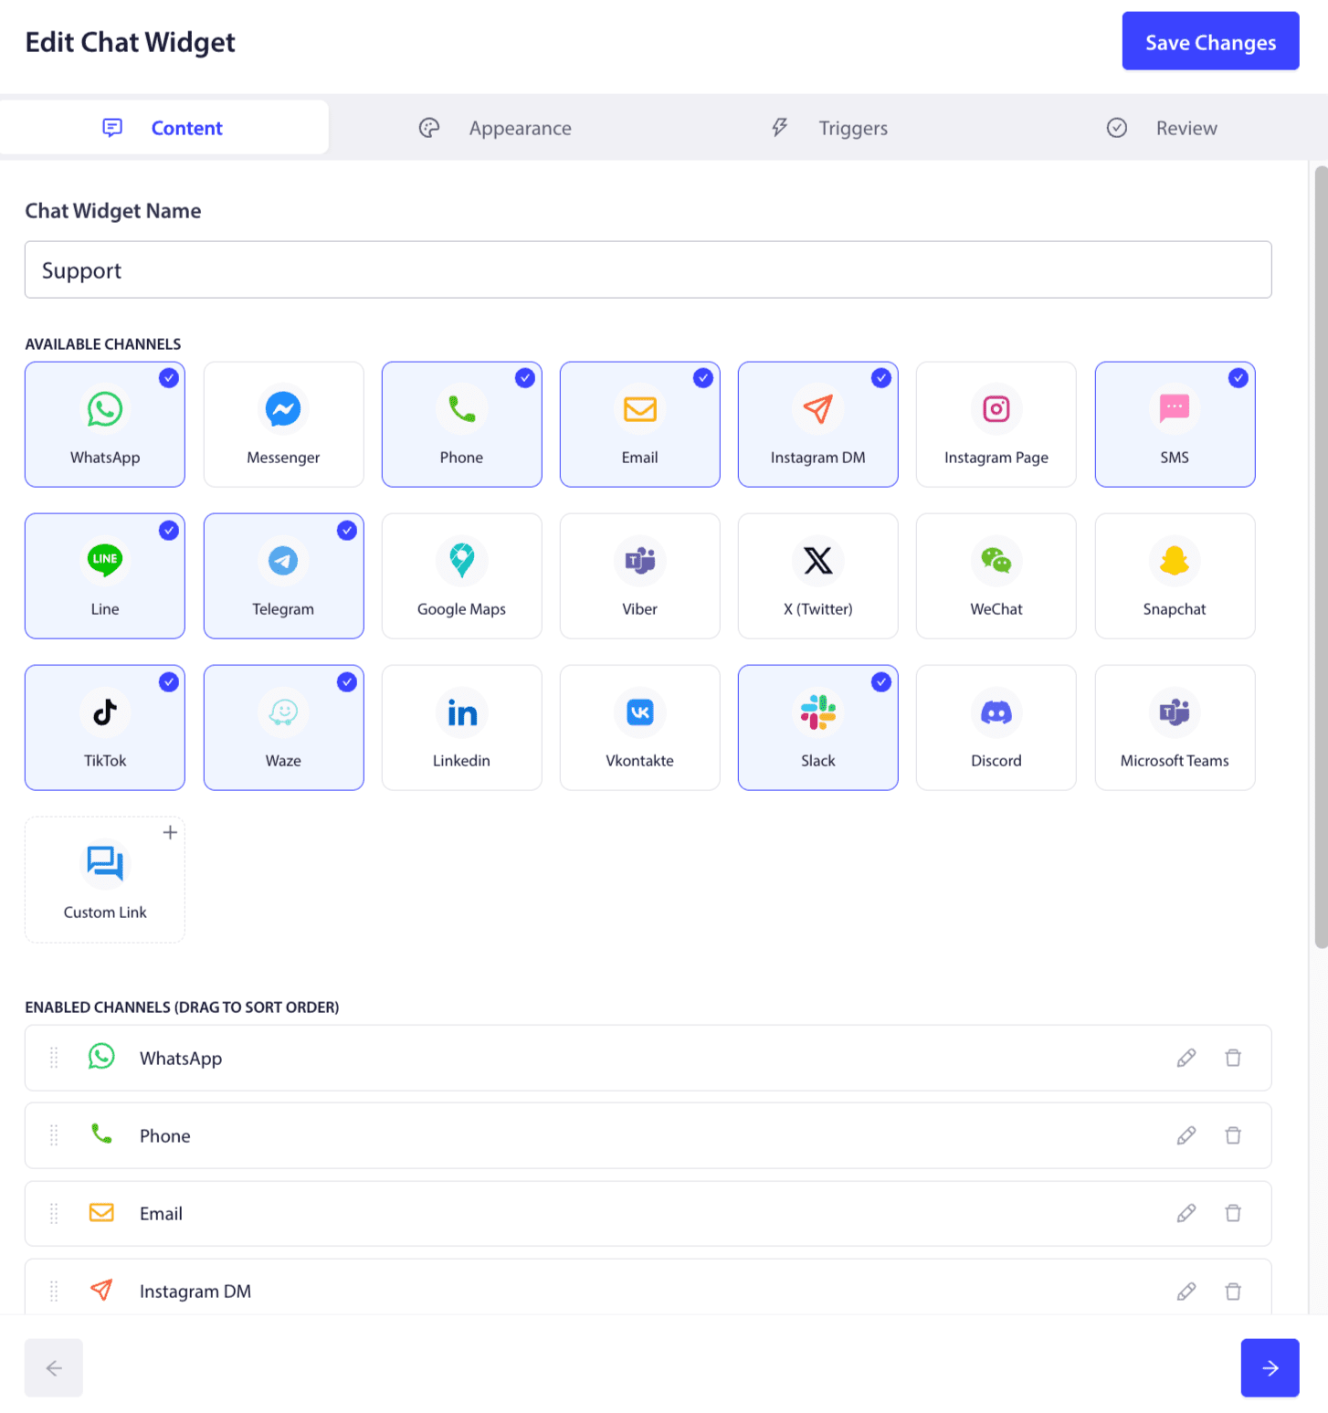Click the forward navigation arrow button
This screenshot has width=1328, height=1413.
click(1270, 1367)
